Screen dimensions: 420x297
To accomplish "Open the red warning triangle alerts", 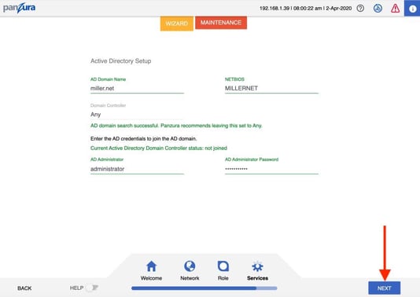I will click(x=395, y=9).
